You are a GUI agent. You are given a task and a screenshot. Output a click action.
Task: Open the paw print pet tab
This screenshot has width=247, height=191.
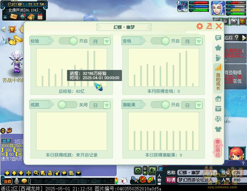218,58
